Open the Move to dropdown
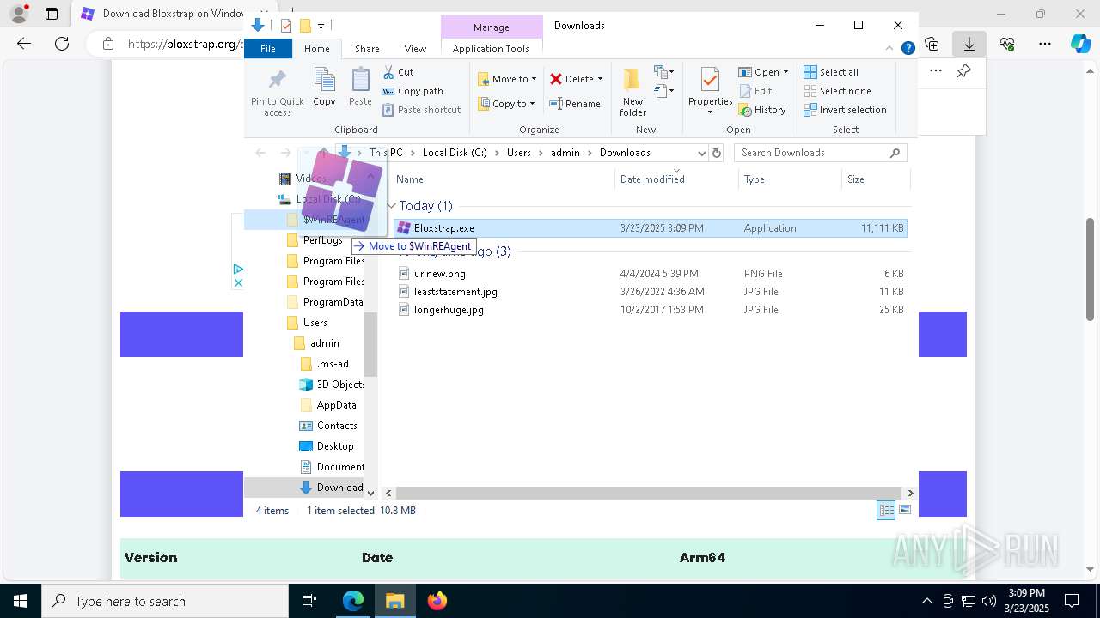This screenshot has width=1100, height=618. pyautogui.click(x=507, y=79)
